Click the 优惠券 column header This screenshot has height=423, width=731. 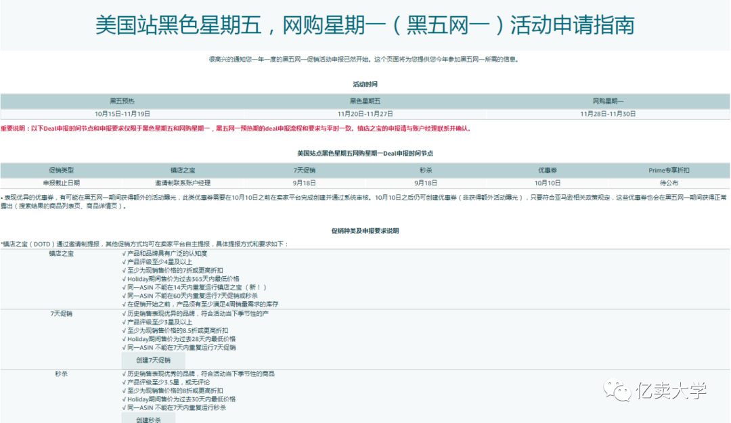[x=547, y=170]
